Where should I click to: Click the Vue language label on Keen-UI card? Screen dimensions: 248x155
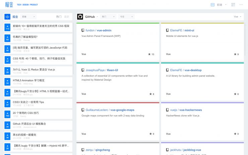tap(84, 94)
